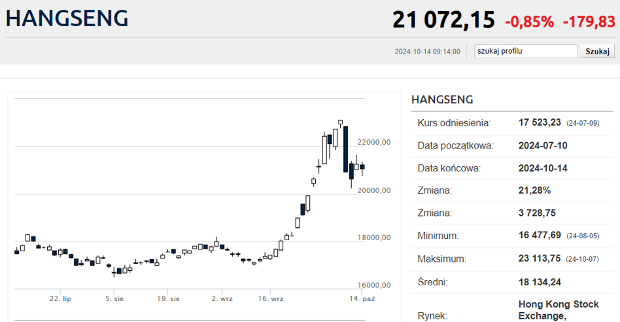Click the 16000,00 chart axis label
Screen dimensions: 620x322
click(x=374, y=285)
